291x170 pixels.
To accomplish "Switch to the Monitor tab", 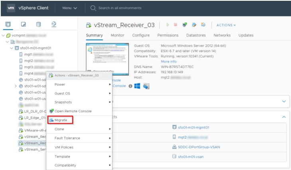I will (117, 35).
